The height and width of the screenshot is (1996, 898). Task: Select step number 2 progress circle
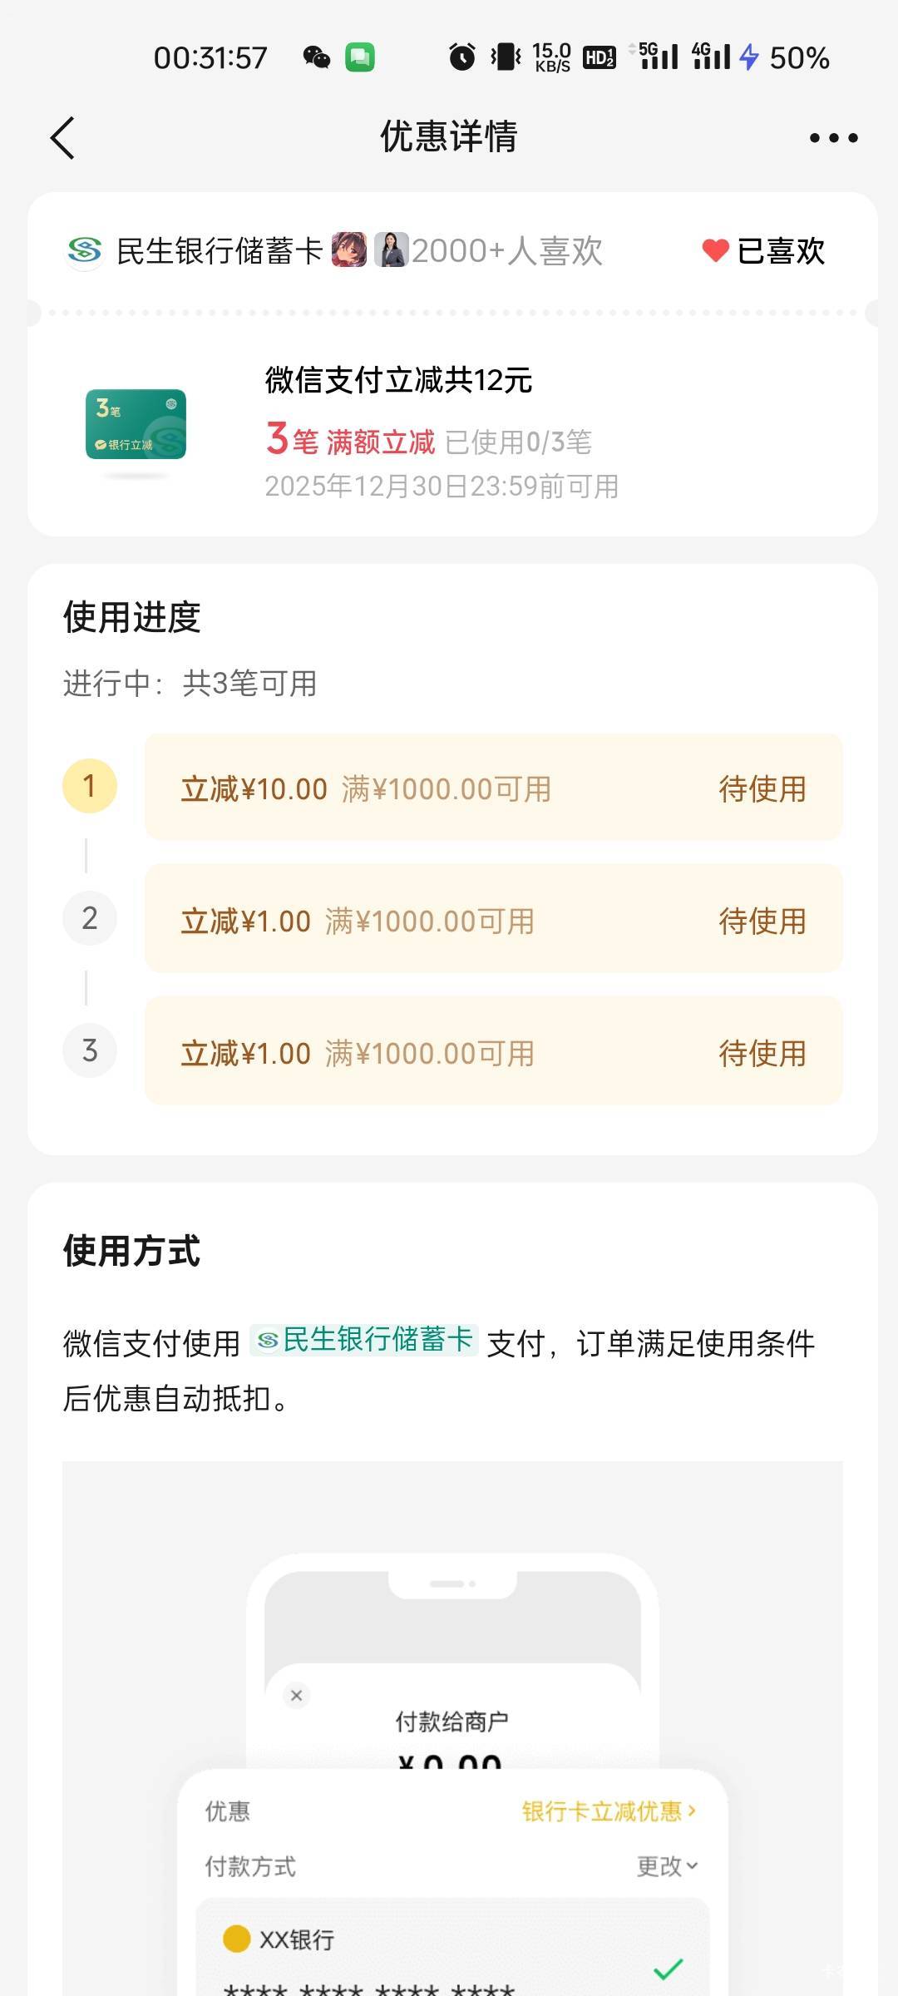click(x=90, y=918)
